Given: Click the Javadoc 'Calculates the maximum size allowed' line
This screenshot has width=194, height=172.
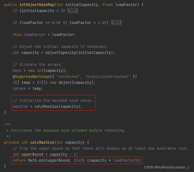Looking at the screenshot, I should (x=66, y=130).
